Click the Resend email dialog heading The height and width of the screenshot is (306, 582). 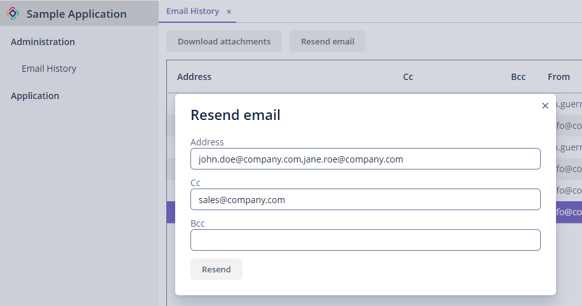235,115
